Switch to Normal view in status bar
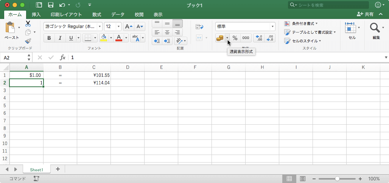The image size is (389, 183). 289,179
